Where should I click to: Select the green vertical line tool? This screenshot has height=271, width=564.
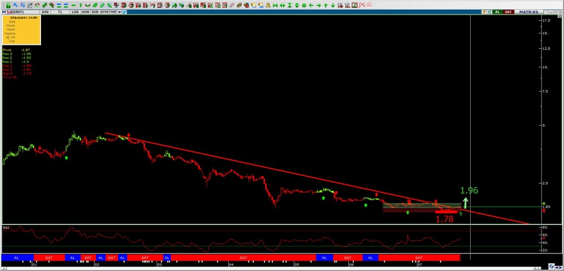coord(80,5)
